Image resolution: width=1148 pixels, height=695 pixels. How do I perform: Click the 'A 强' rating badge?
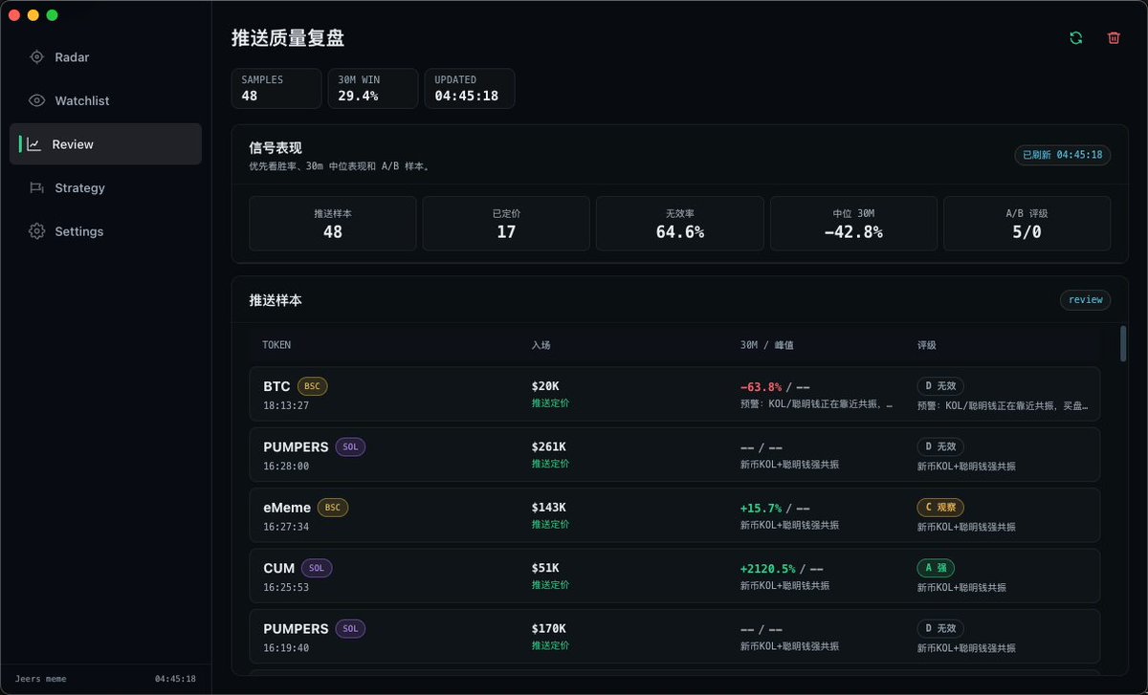click(x=936, y=568)
